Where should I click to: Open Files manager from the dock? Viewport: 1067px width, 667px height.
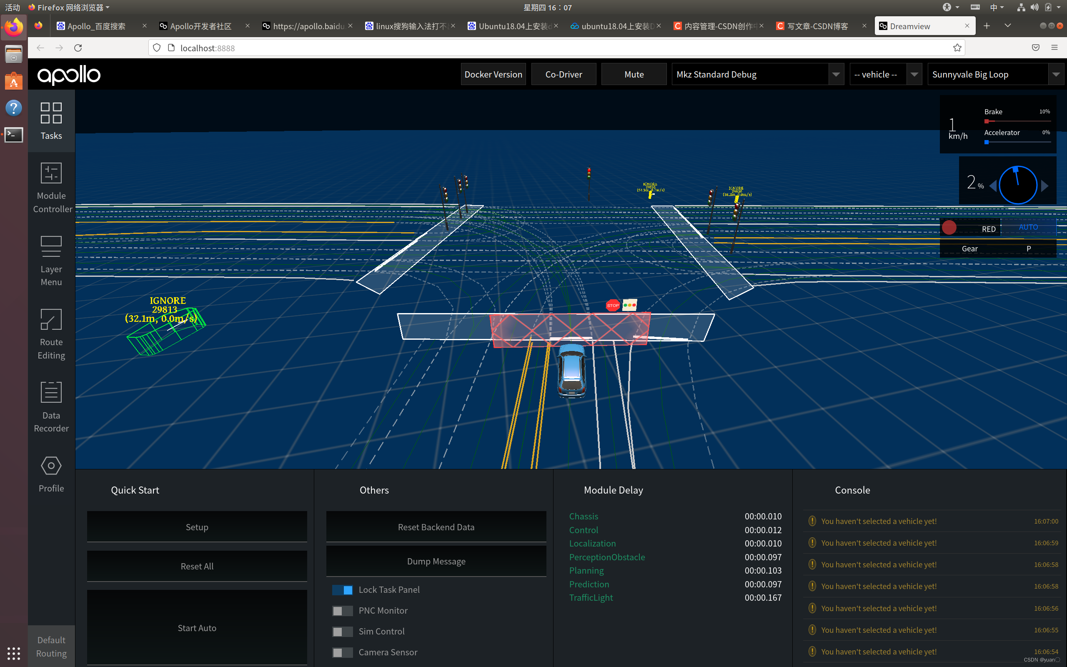[14, 54]
